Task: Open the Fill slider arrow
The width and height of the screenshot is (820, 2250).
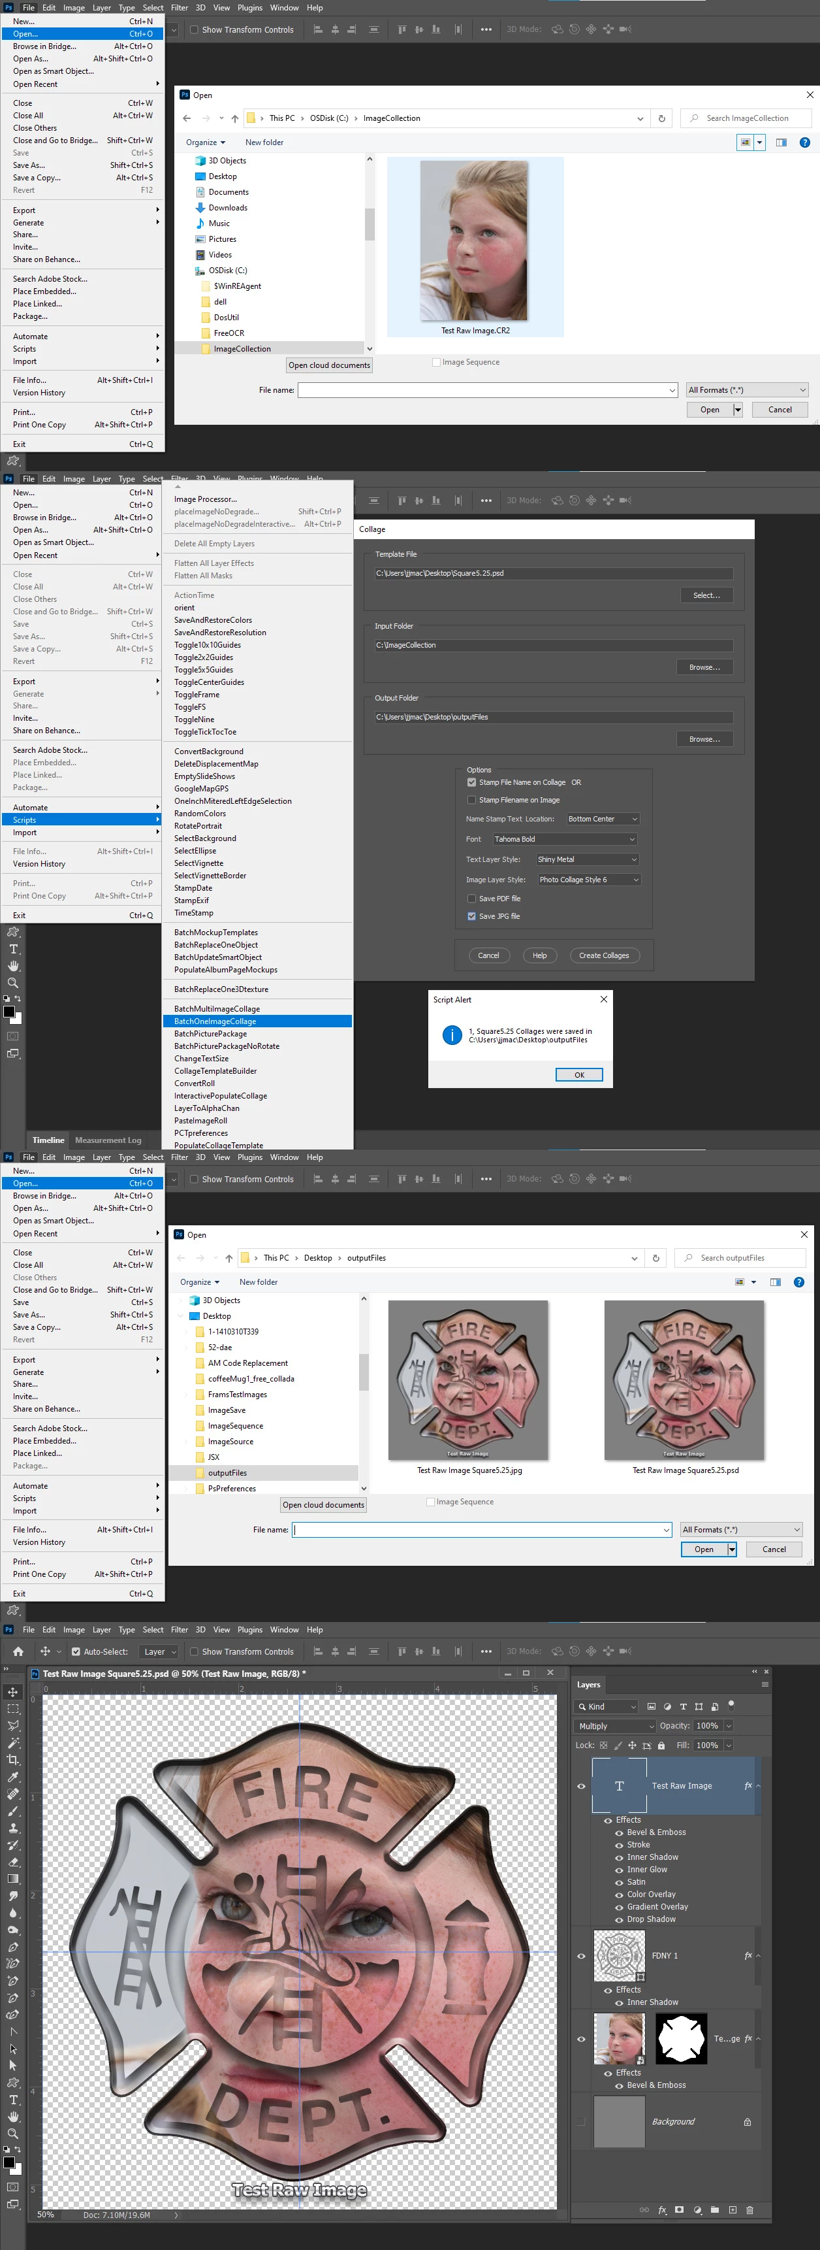Action: [729, 1745]
